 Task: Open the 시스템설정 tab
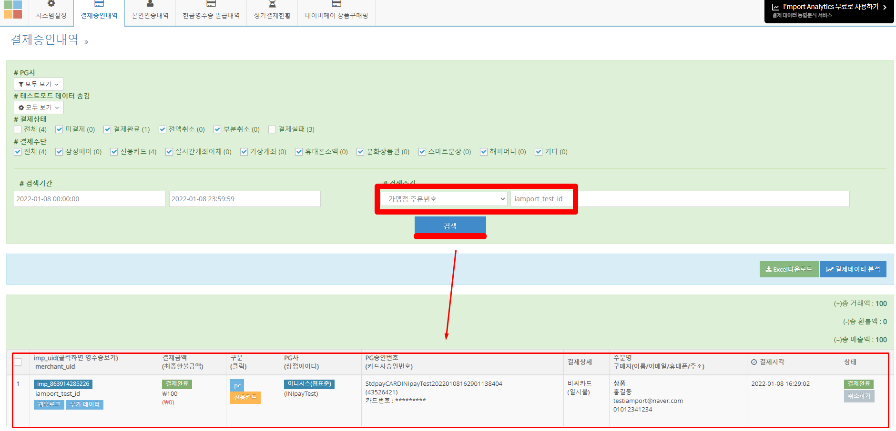coord(51,13)
